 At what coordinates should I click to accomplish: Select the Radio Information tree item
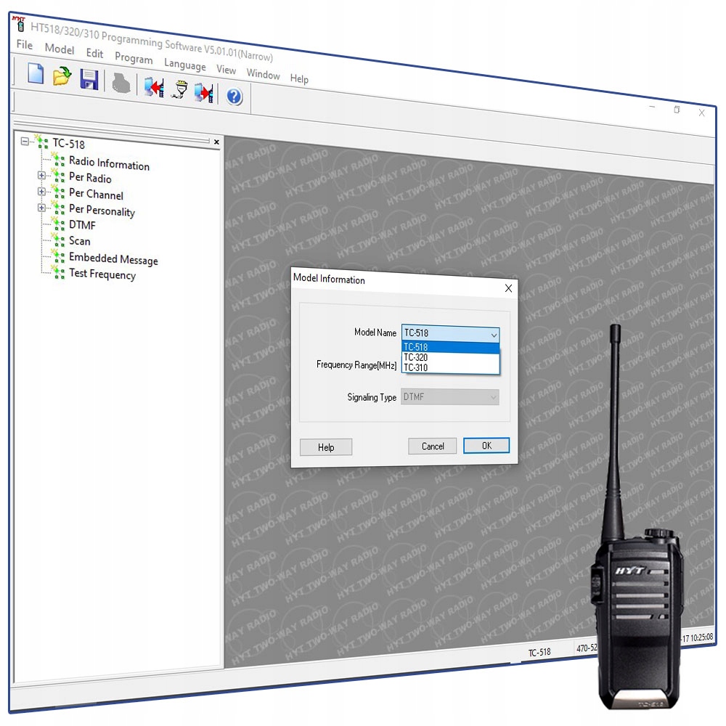(110, 163)
